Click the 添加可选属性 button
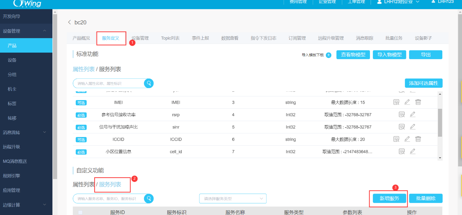 (x=424, y=83)
